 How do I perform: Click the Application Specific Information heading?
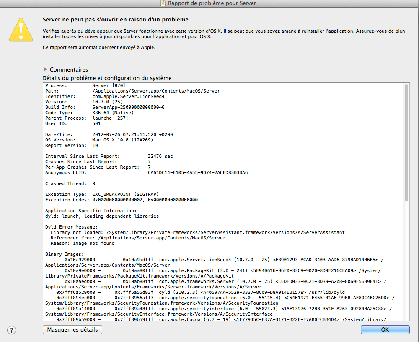(x=91, y=211)
